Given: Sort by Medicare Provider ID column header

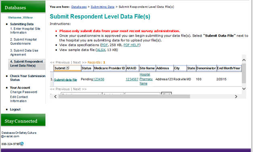Looking at the screenshot, I should coord(110,68).
